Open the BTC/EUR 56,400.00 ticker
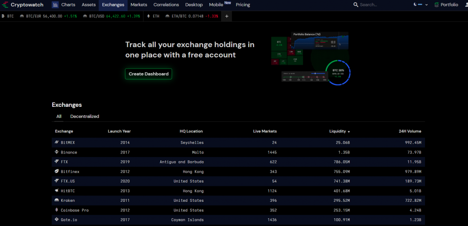 click(x=48, y=16)
